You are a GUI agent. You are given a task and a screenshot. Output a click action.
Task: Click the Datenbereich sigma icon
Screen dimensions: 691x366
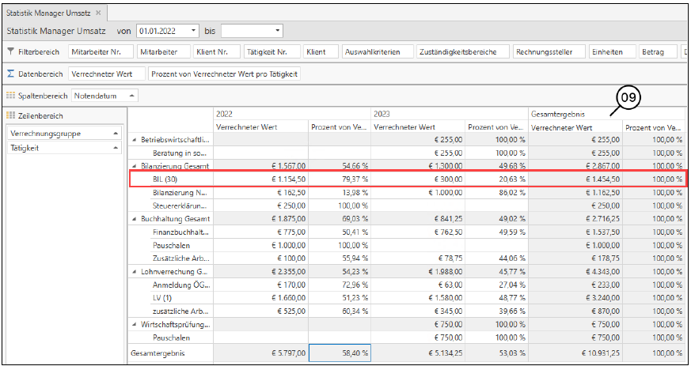click(x=10, y=74)
